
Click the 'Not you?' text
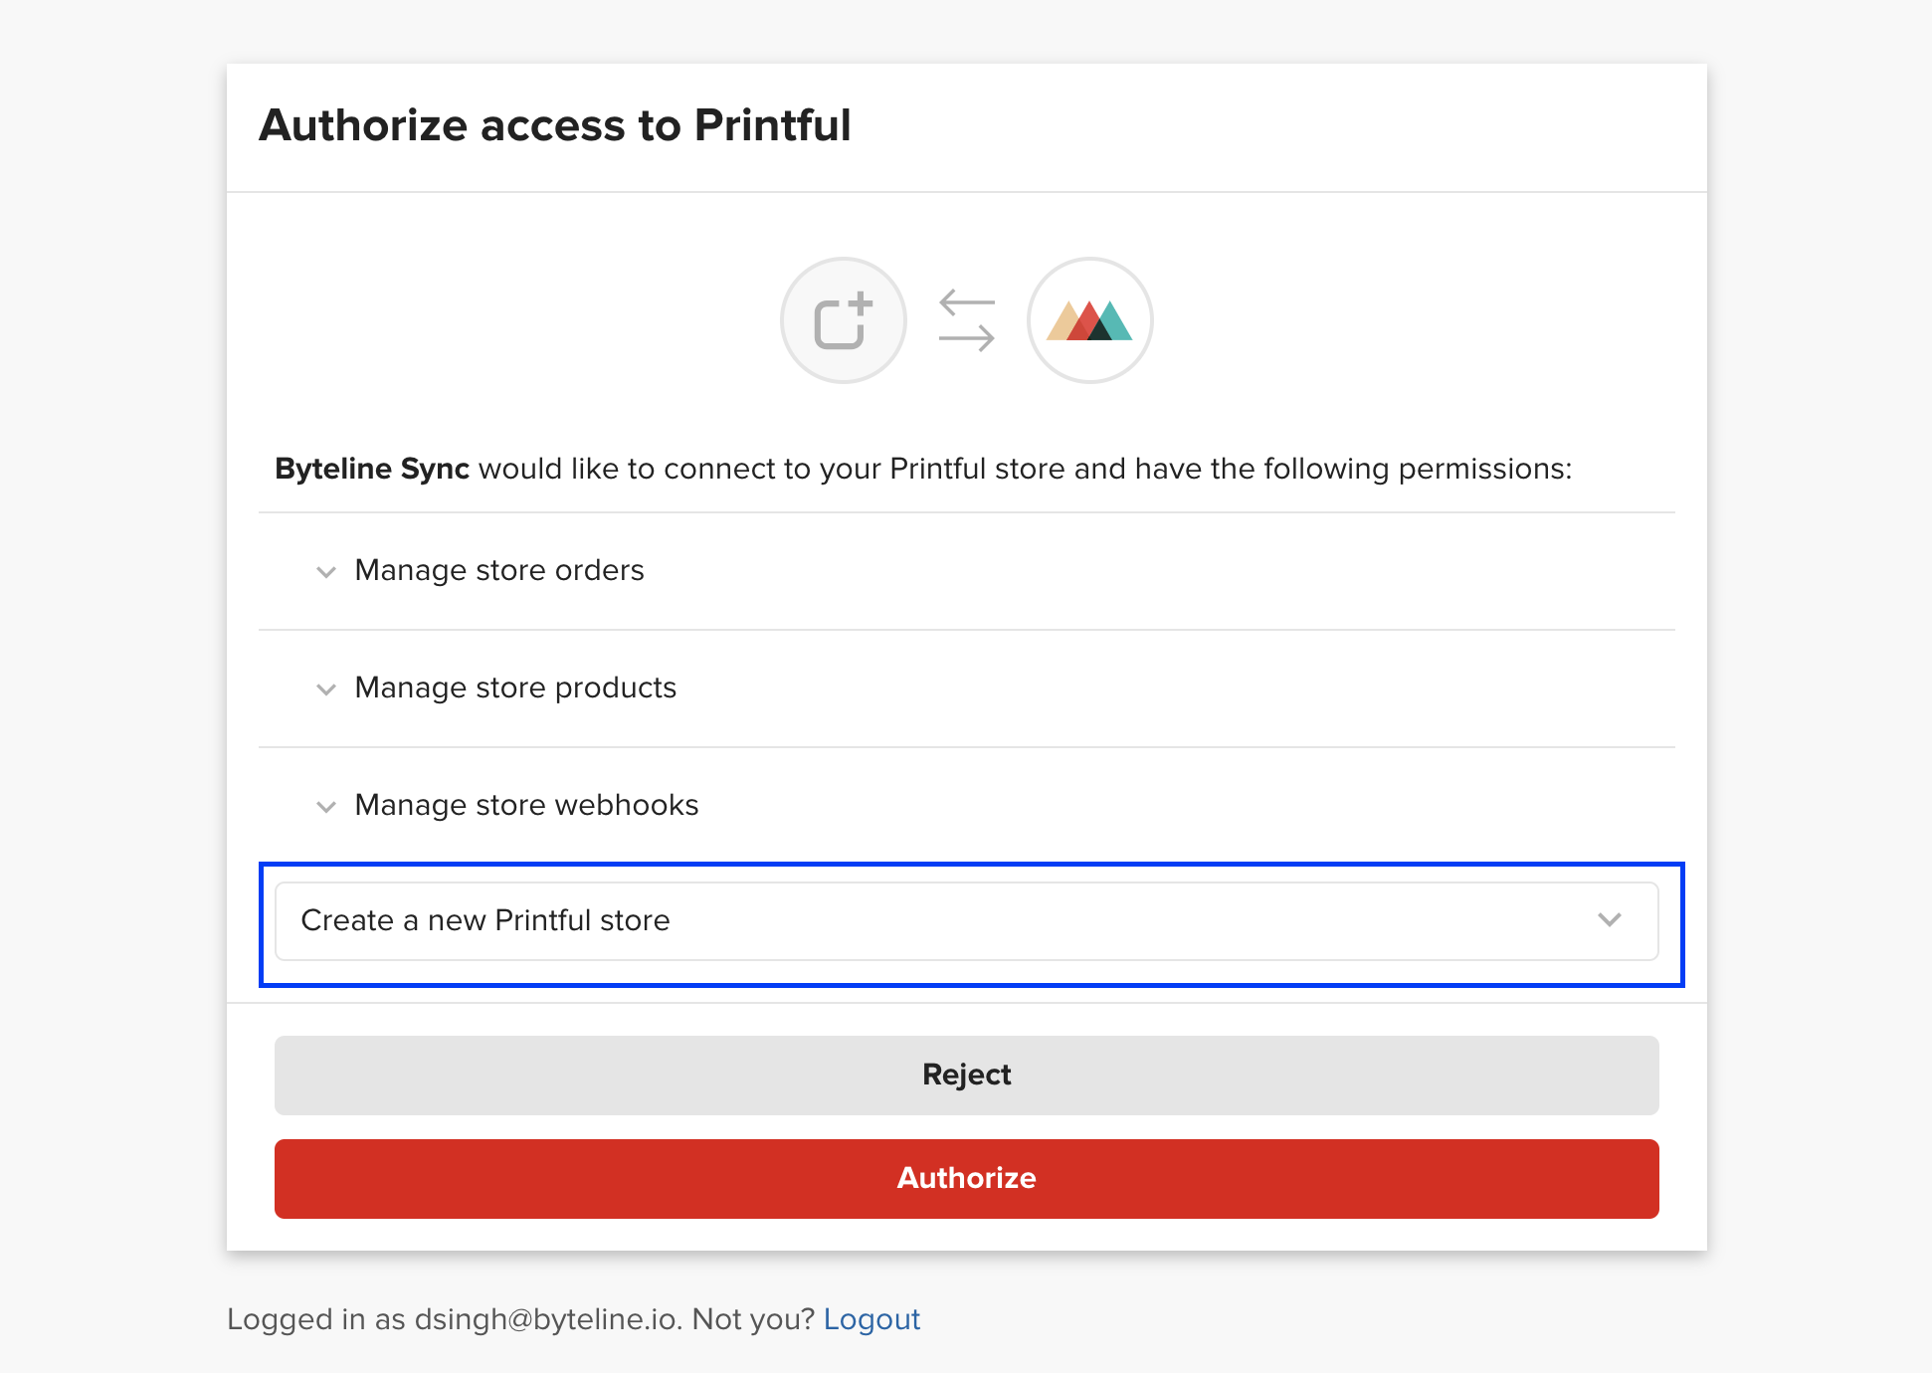(x=753, y=1319)
